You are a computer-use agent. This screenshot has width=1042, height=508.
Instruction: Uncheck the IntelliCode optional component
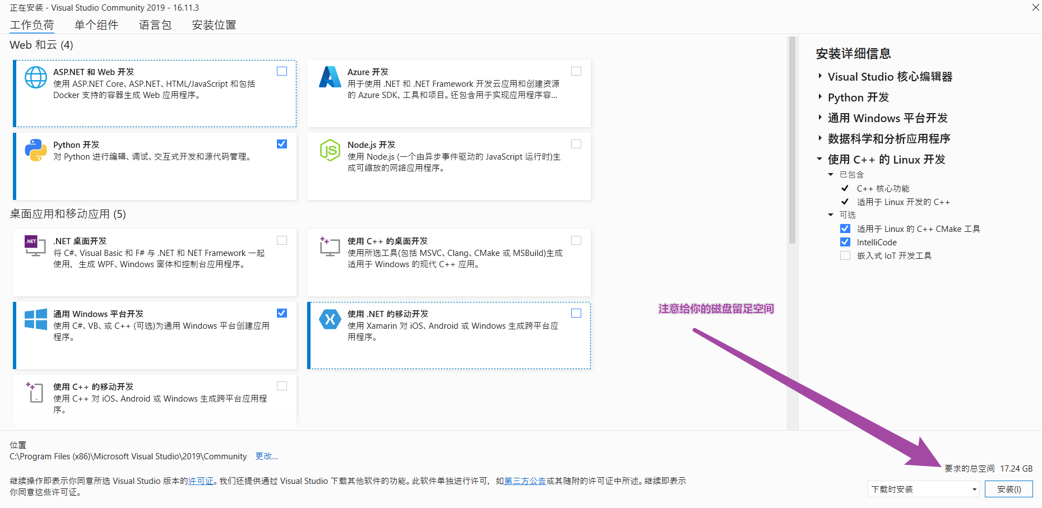(845, 242)
